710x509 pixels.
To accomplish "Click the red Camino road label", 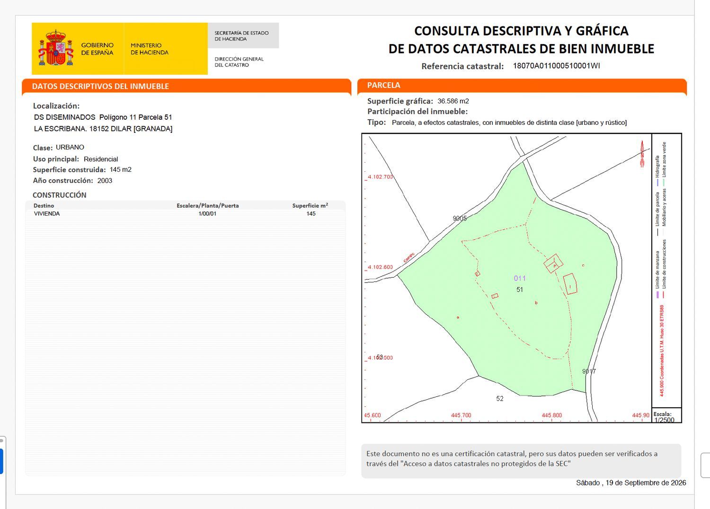I will coord(409,258).
